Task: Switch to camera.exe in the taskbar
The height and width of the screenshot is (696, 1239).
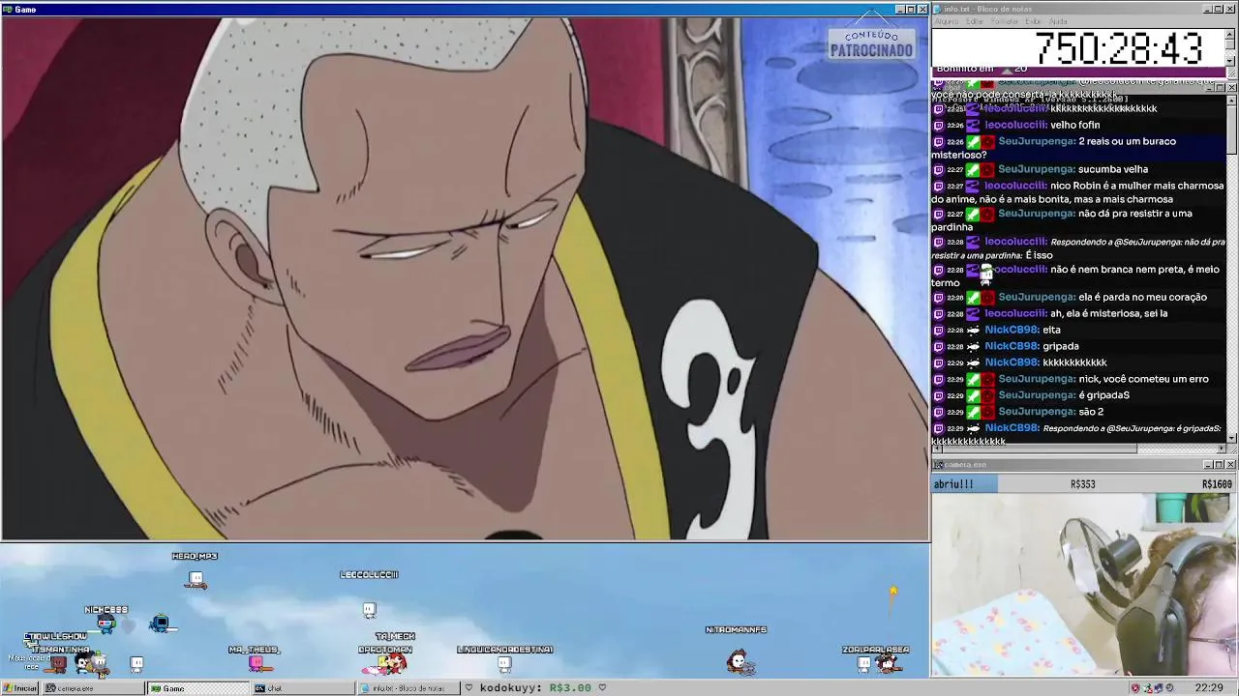Action: [x=94, y=688]
